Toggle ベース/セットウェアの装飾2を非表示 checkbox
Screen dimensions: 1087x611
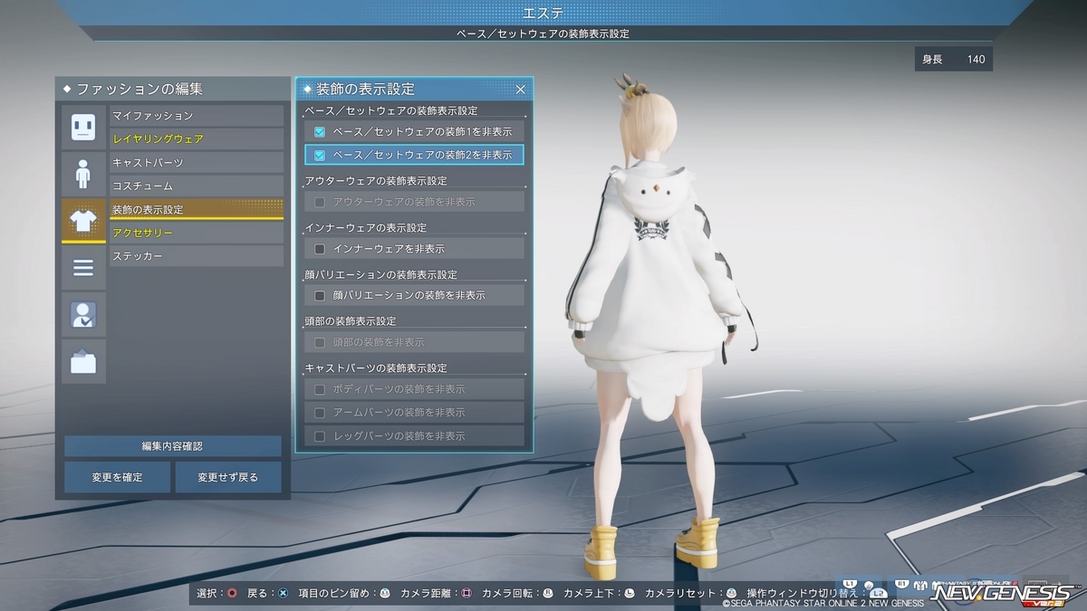320,155
